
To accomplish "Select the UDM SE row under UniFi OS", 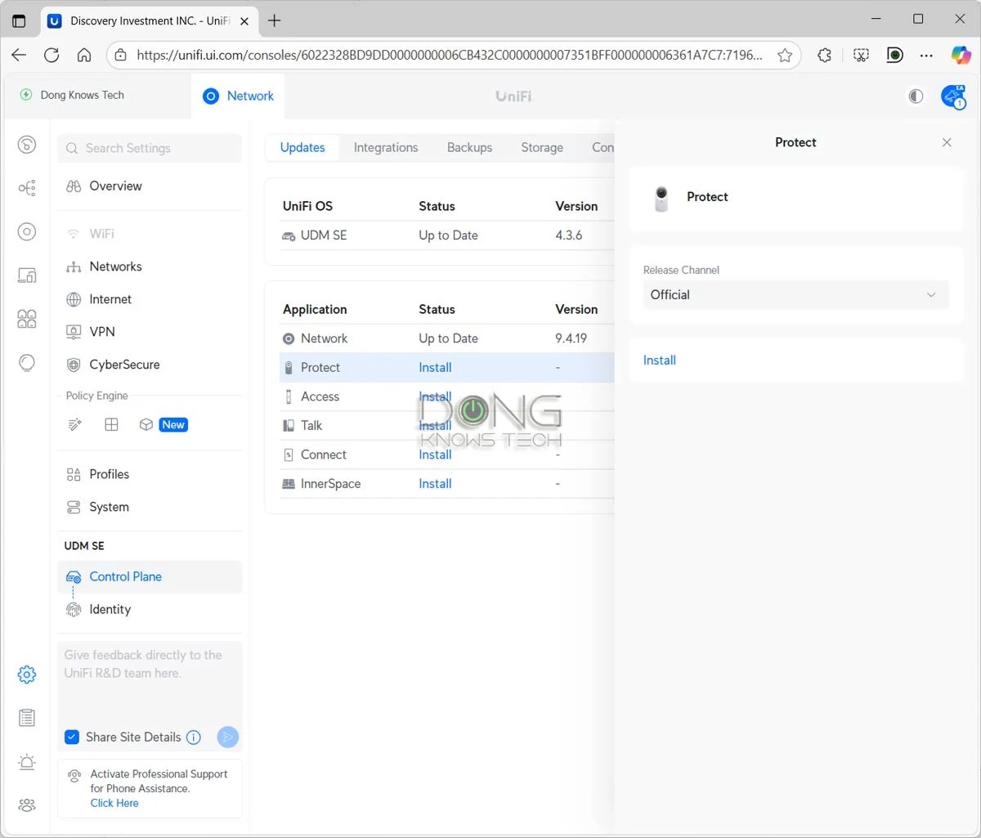I will (x=446, y=235).
